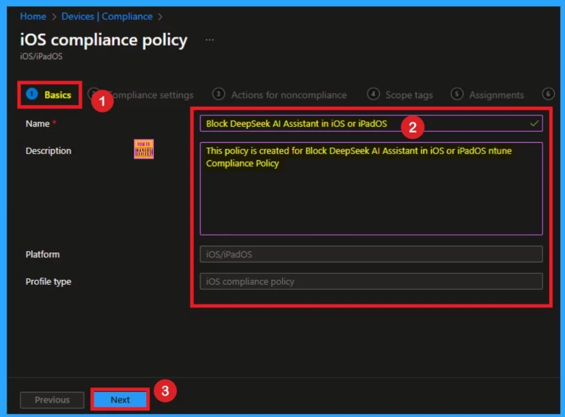The image size is (565, 417).
Task: Click red annotation circle number 1
Action: (102, 101)
